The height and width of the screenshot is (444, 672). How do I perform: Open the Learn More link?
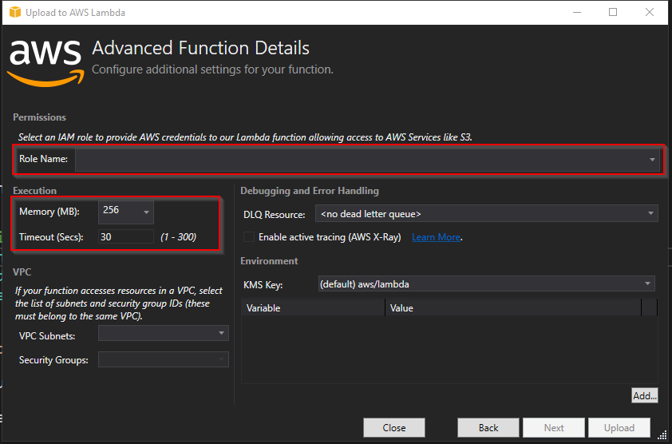point(437,237)
